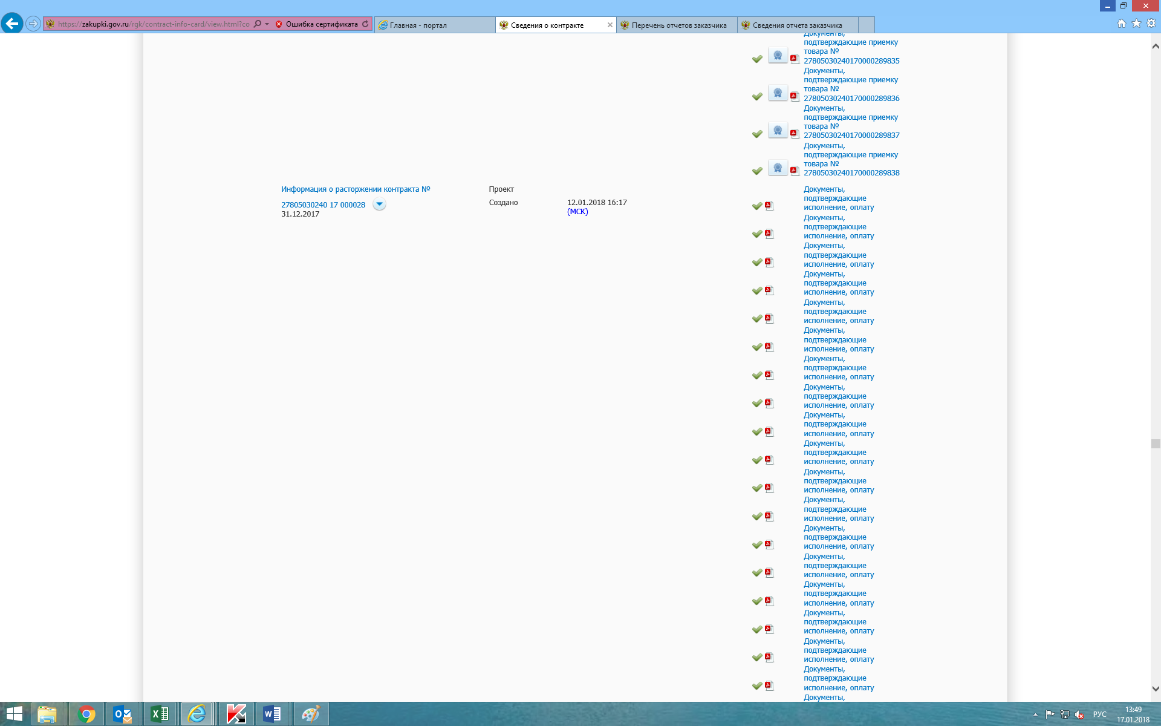Open browser Tools gear menu
Image resolution: width=1161 pixels, height=726 pixels.
[x=1151, y=24]
